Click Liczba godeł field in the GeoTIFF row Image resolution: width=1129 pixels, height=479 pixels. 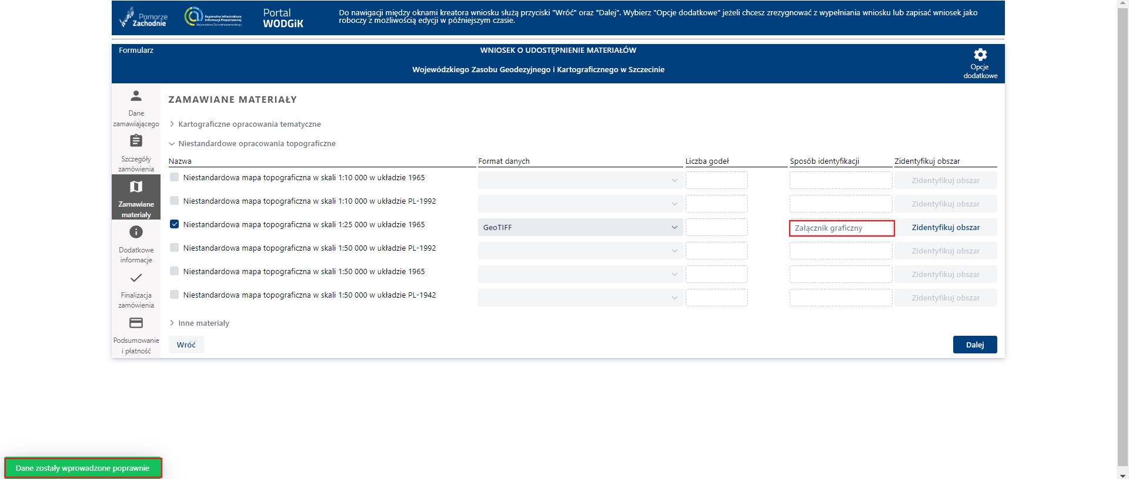click(x=716, y=228)
